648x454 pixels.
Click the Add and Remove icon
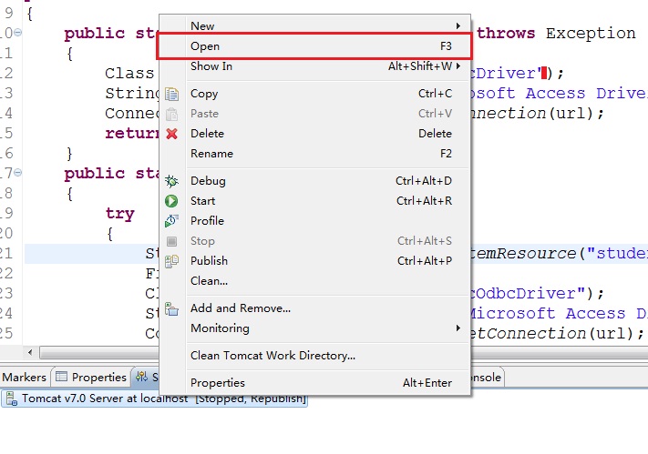(x=171, y=308)
